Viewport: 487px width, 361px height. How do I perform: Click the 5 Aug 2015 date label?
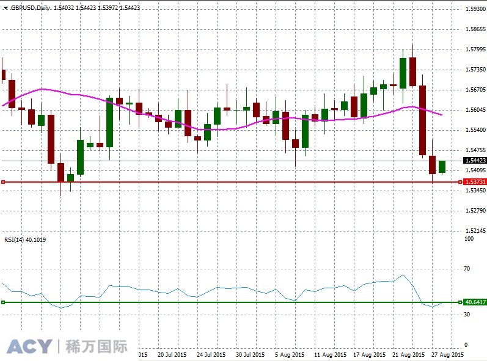point(290,354)
